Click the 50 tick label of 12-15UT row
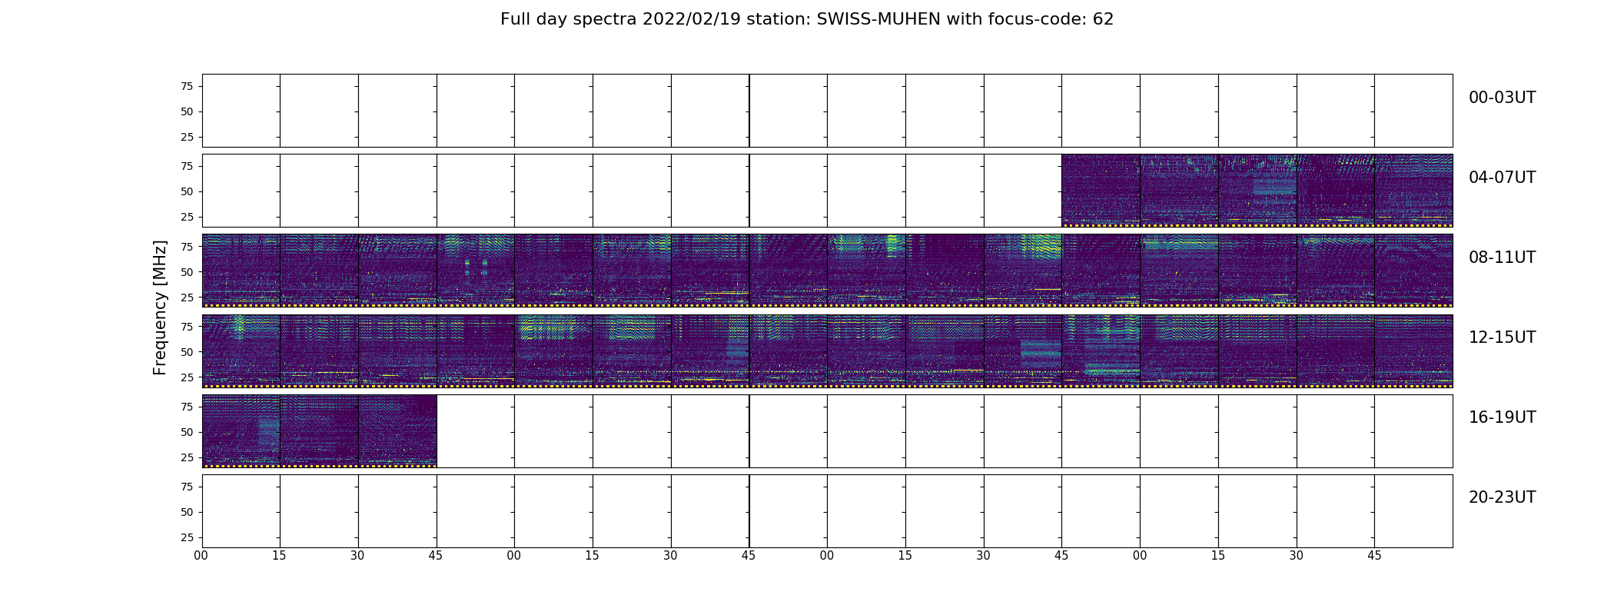Image resolution: width=1614 pixels, height=615 pixels. [x=187, y=351]
